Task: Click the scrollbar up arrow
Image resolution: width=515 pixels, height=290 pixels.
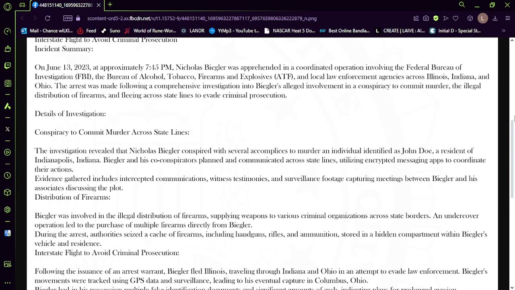Action: click(512, 40)
